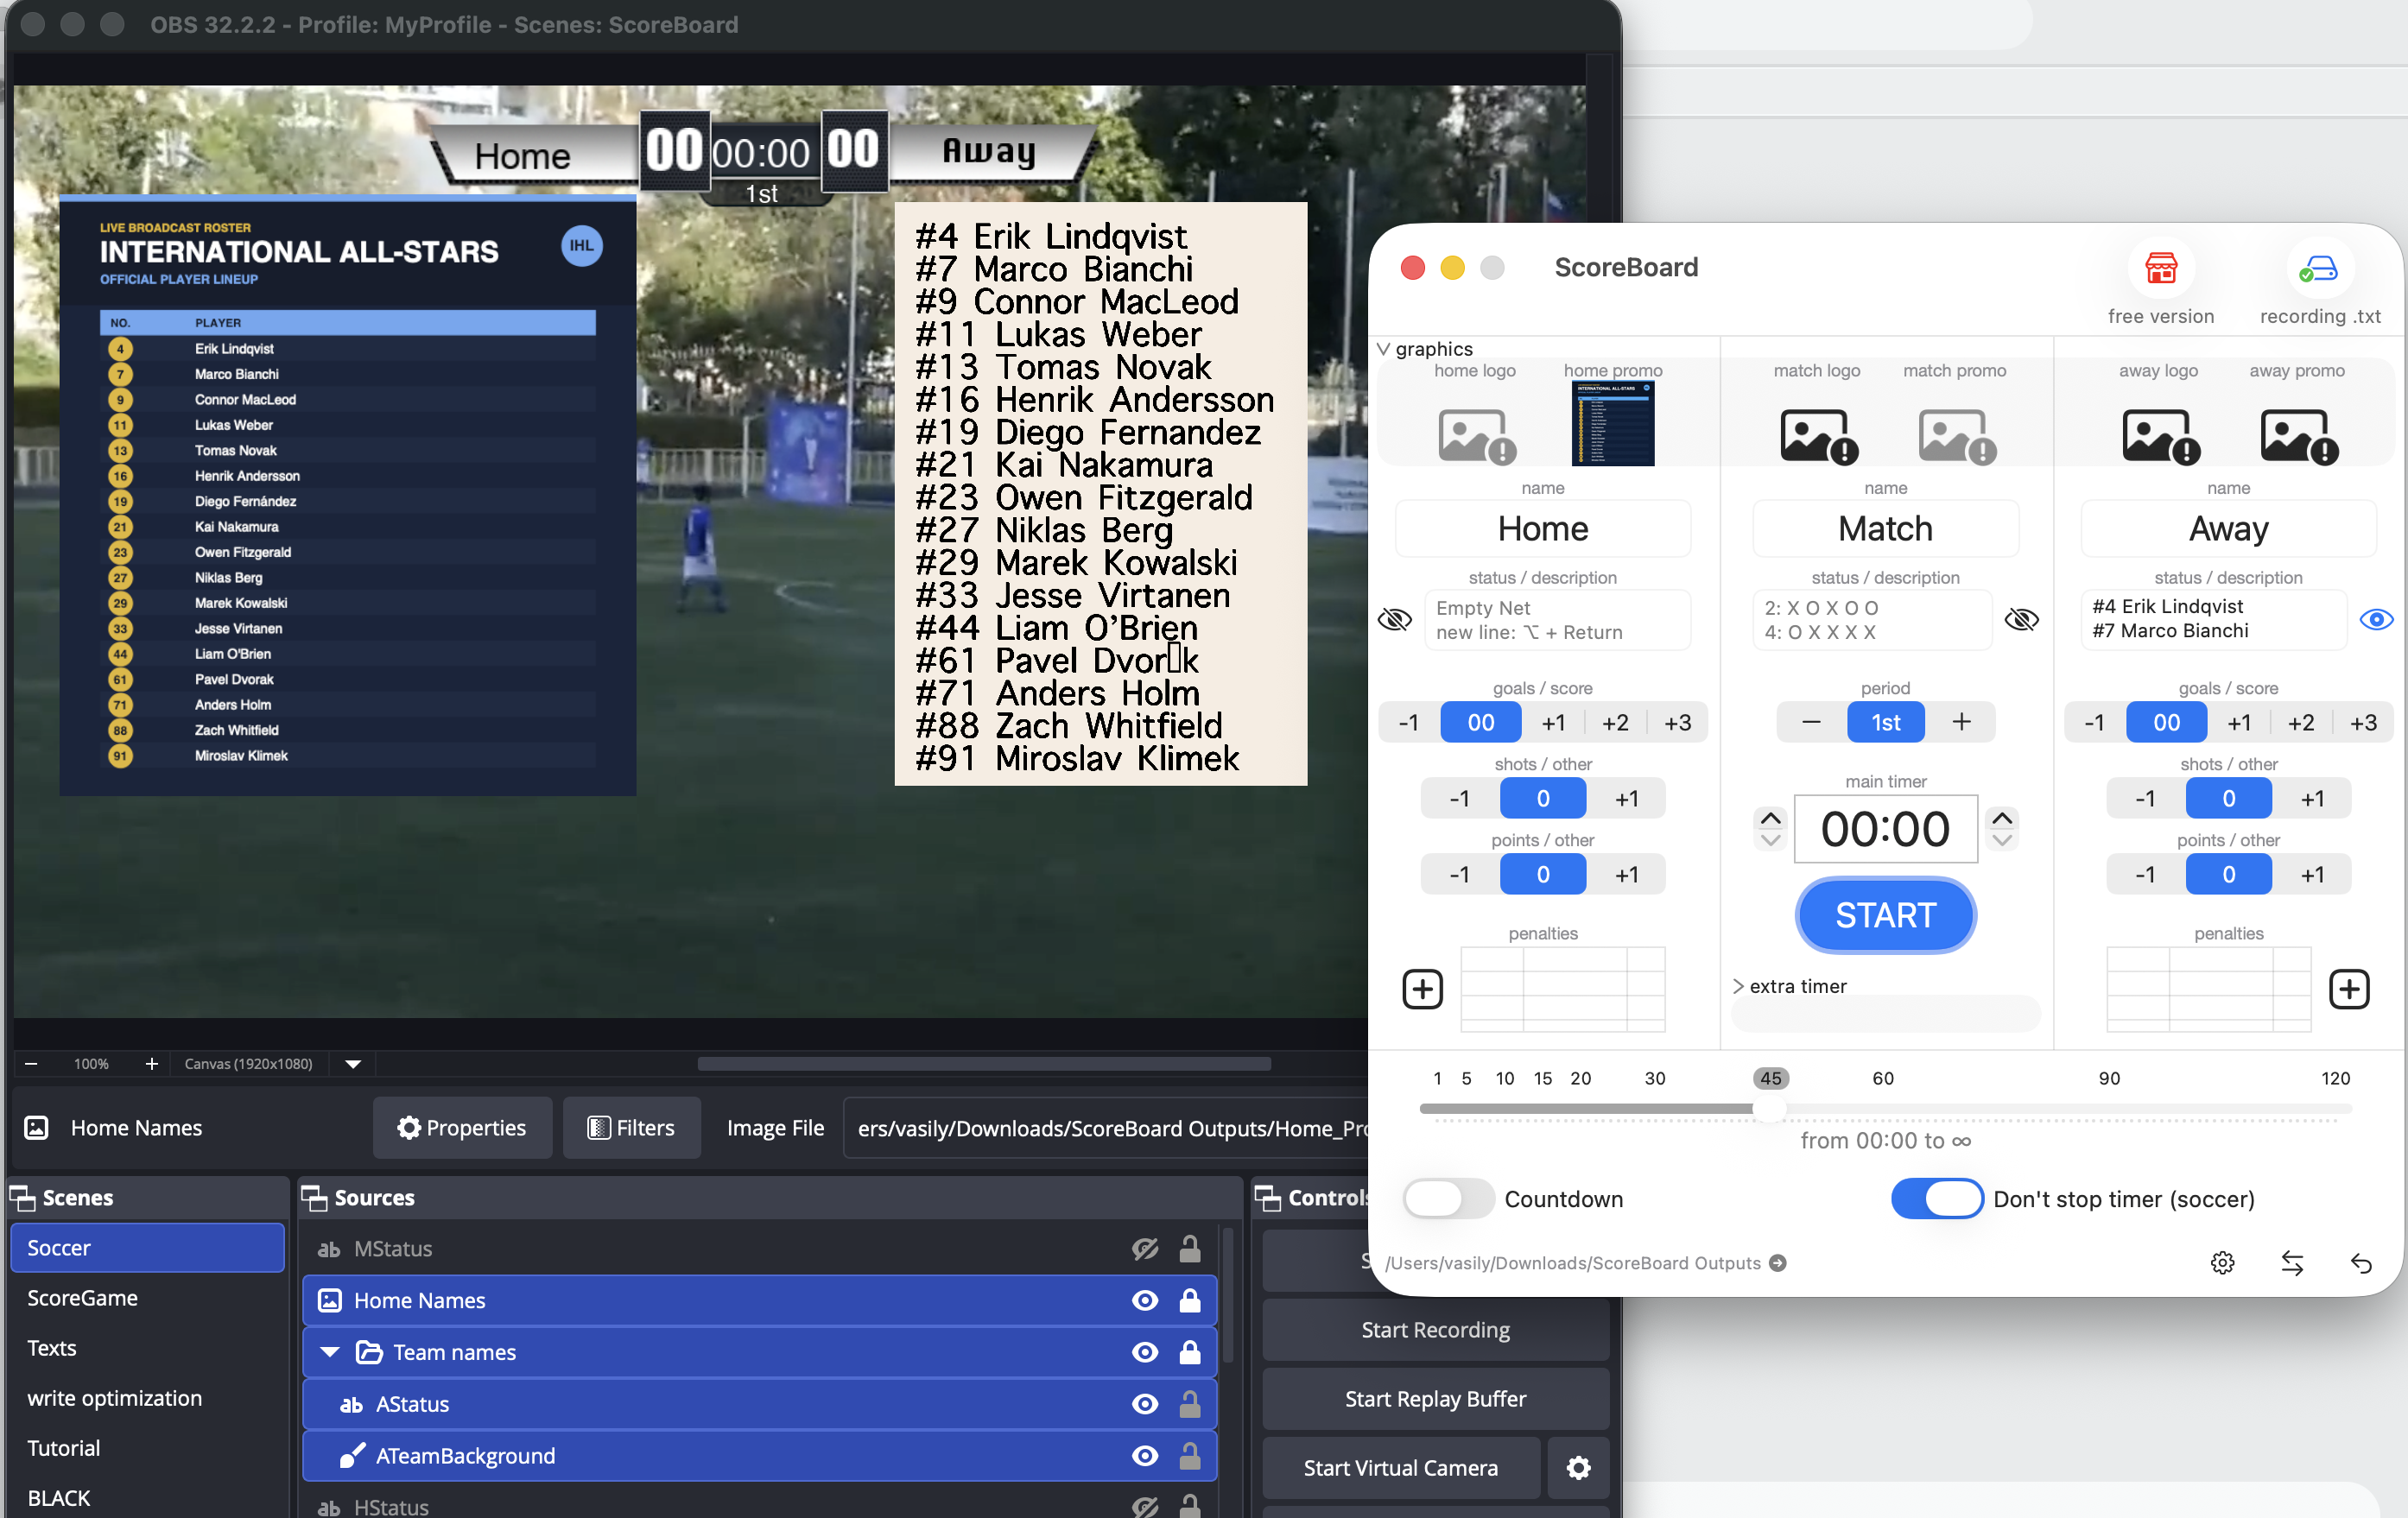Select the match promo image placeholder
The image size is (2408, 1518).
tap(1956, 436)
